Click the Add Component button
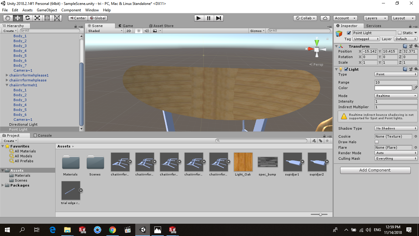Viewport: 419px width, 236px height. click(375, 170)
